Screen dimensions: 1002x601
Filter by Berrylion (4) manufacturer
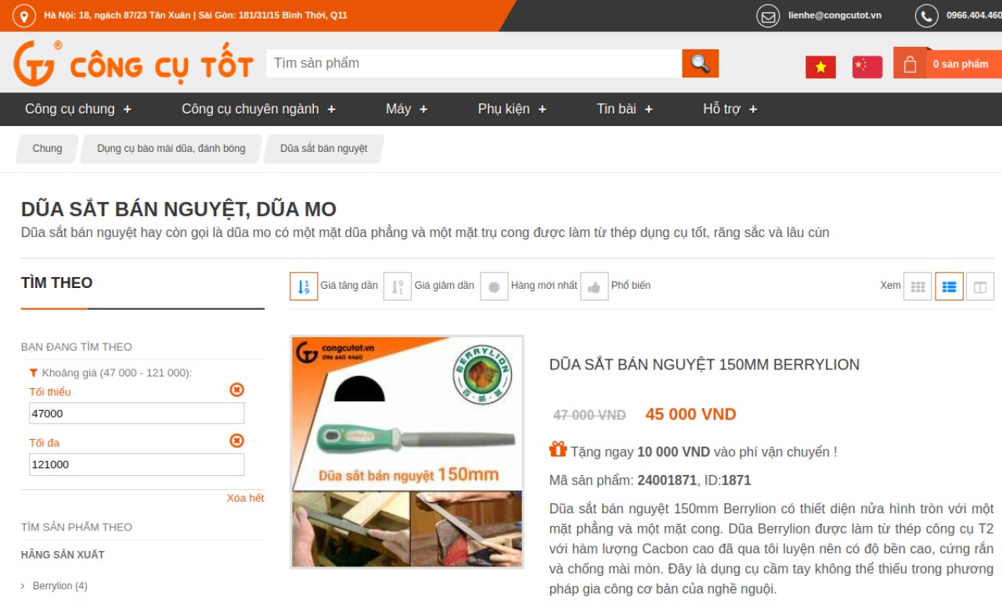click(59, 586)
